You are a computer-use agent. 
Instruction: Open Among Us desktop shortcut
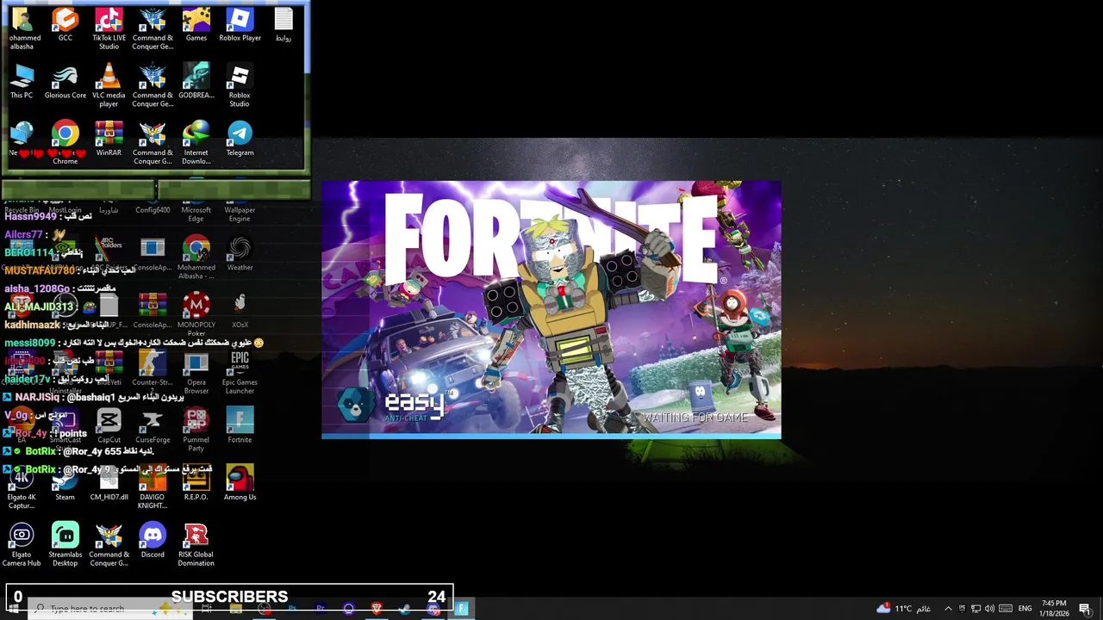(240, 484)
